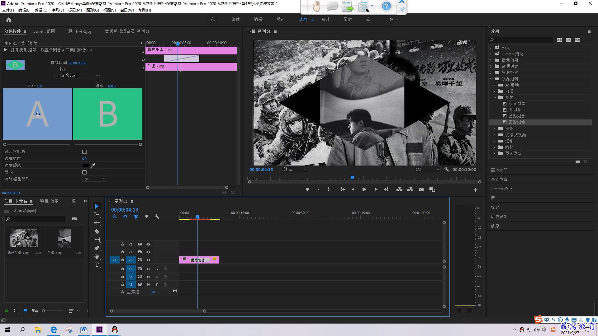Open program monitor settings wrench
This screenshot has width=598, height=336.
click(447, 169)
